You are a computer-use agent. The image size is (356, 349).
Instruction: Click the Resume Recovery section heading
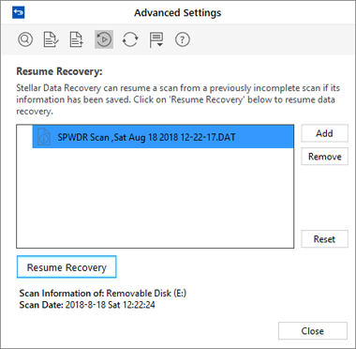tap(59, 71)
